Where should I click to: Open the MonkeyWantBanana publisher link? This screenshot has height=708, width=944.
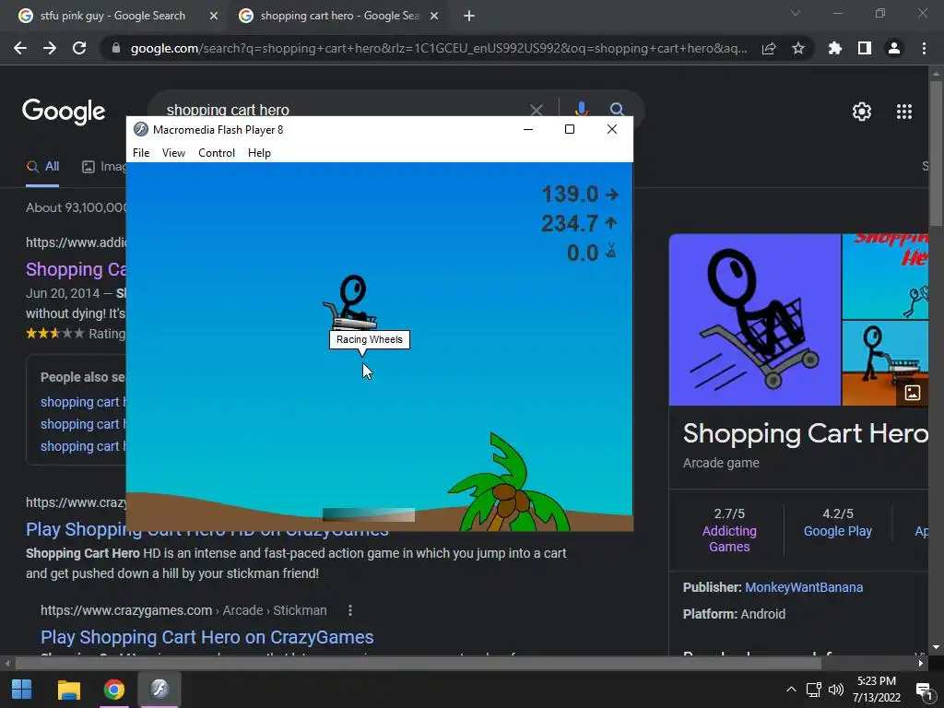point(804,587)
